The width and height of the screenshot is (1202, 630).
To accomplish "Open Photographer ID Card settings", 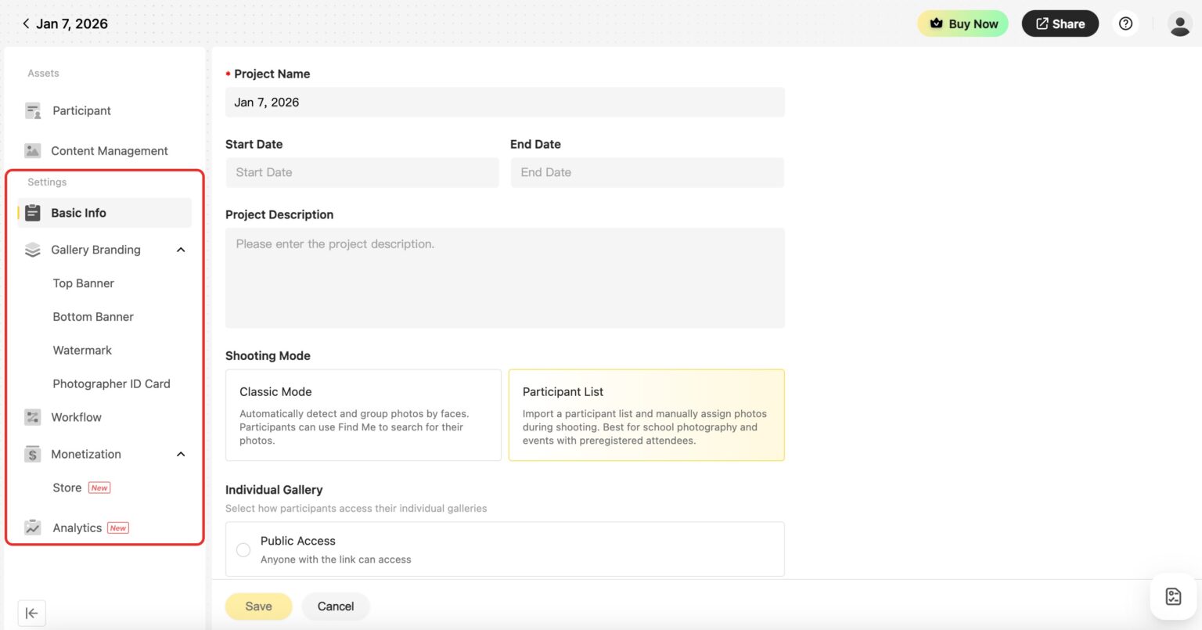I will [x=111, y=383].
